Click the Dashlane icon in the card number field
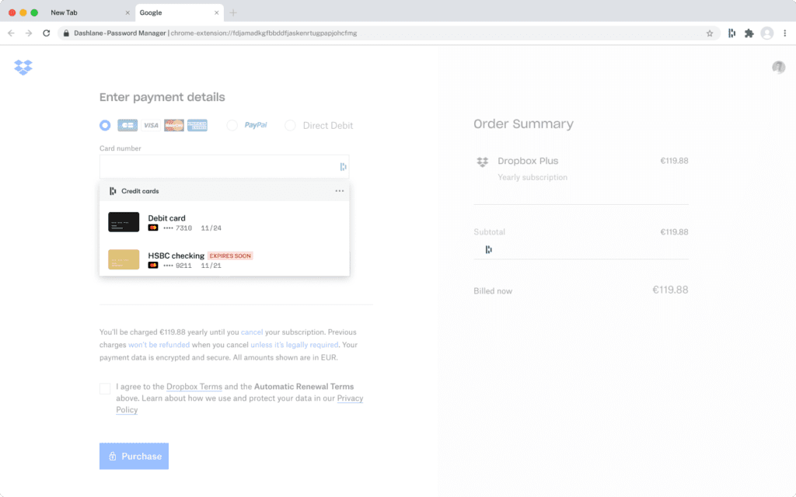The width and height of the screenshot is (796, 497). click(342, 165)
